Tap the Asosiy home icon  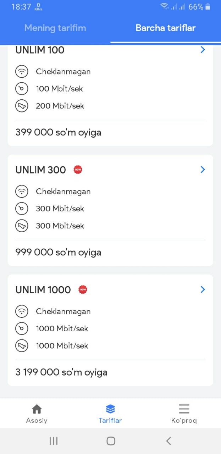click(x=37, y=409)
